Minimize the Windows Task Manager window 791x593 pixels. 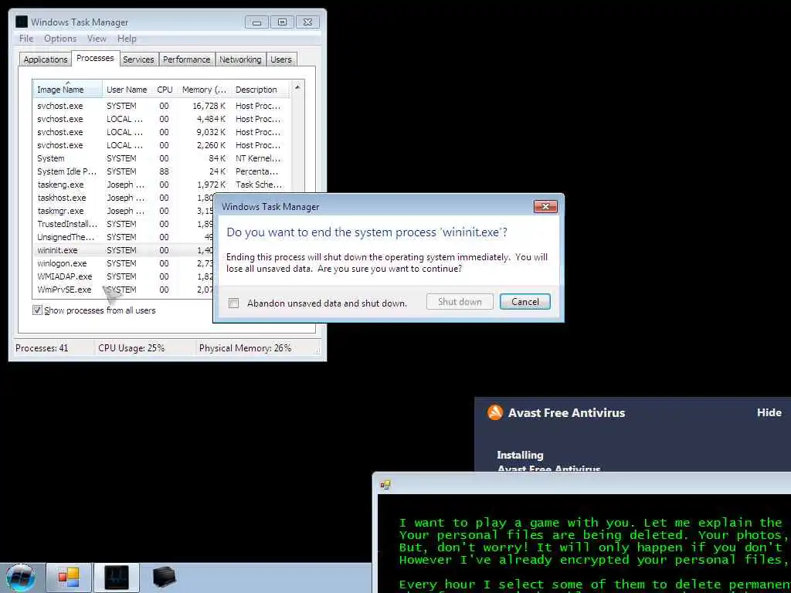256,22
